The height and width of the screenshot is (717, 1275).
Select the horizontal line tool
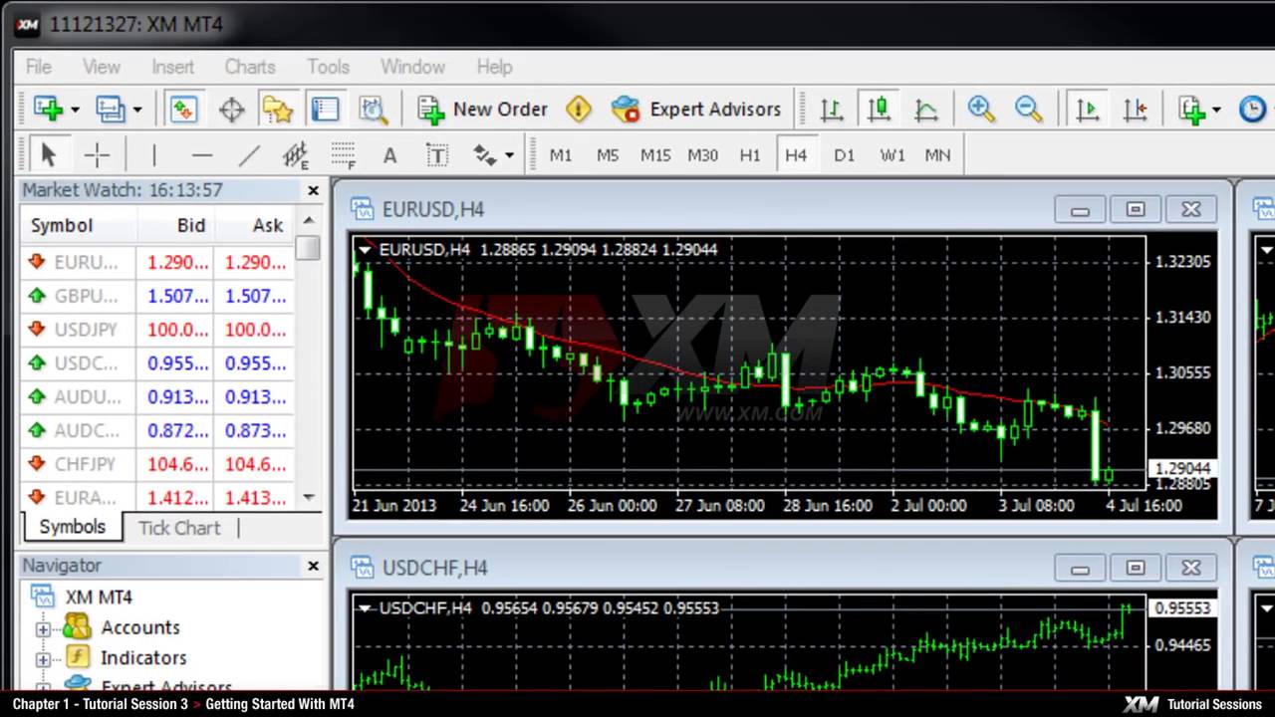[x=202, y=154]
